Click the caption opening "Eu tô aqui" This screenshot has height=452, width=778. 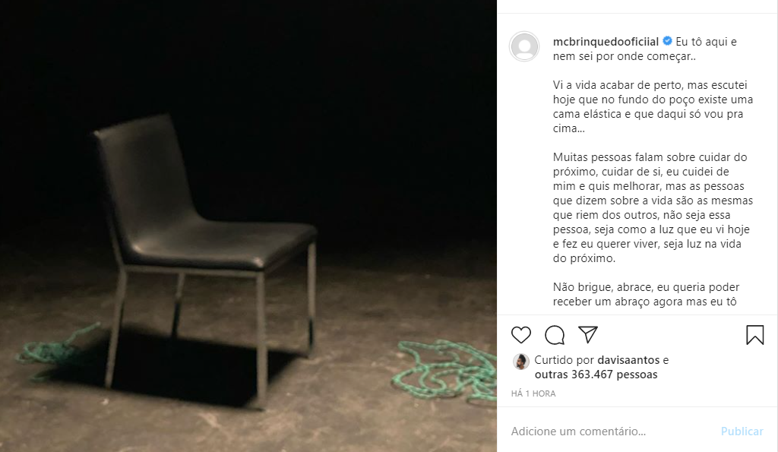pyautogui.click(x=706, y=42)
